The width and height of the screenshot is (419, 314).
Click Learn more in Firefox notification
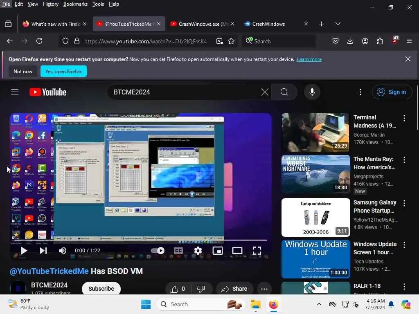309,59
